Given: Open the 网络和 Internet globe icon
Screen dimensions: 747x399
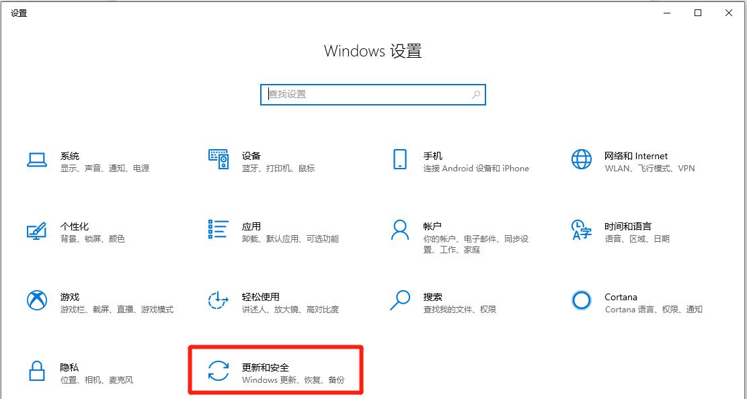Looking at the screenshot, I should coord(581,159).
